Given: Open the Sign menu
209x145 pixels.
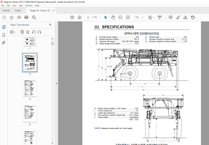Looking at the screenshot, I should [21, 6].
